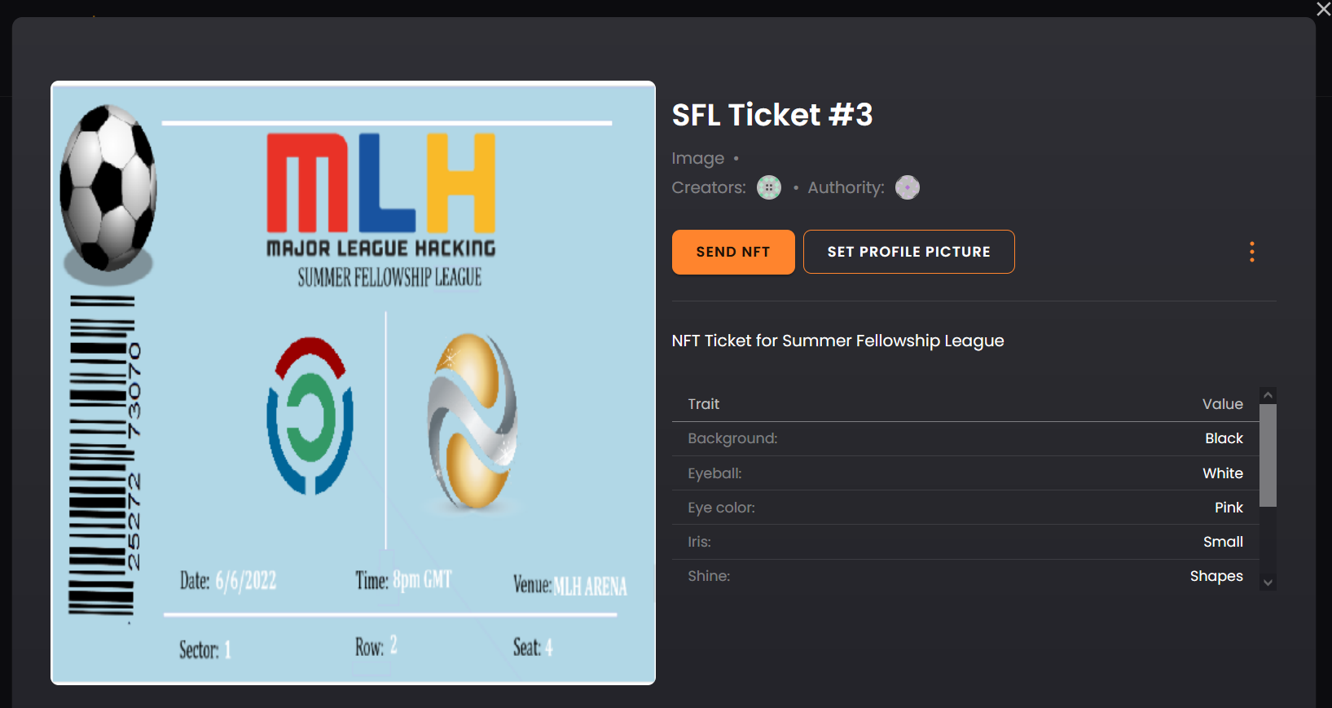Click the 'Authority:' label
The height and width of the screenshot is (708, 1332).
(x=846, y=187)
